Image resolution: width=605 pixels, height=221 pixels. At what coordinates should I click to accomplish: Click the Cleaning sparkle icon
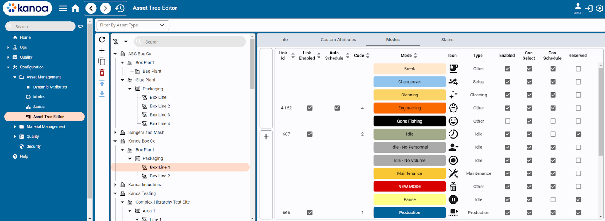(x=453, y=95)
